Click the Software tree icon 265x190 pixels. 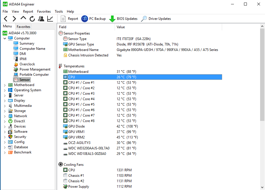10,132
